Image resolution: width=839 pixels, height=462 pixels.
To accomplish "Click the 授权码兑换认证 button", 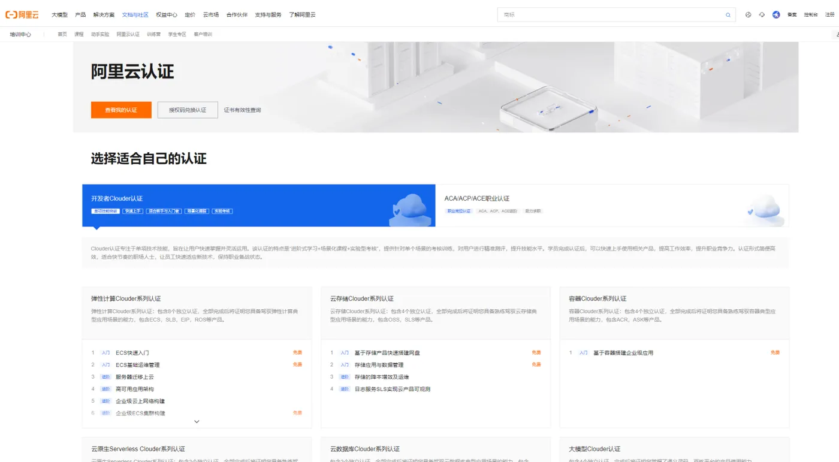I will pyautogui.click(x=188, y=110).
